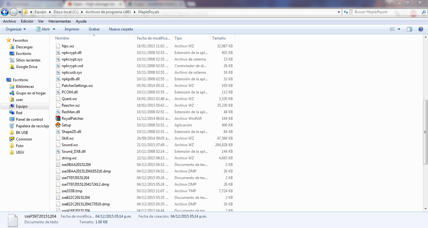Click Nueva carpeta button
This screenshot has width=428, height=228.
point(121,29)
